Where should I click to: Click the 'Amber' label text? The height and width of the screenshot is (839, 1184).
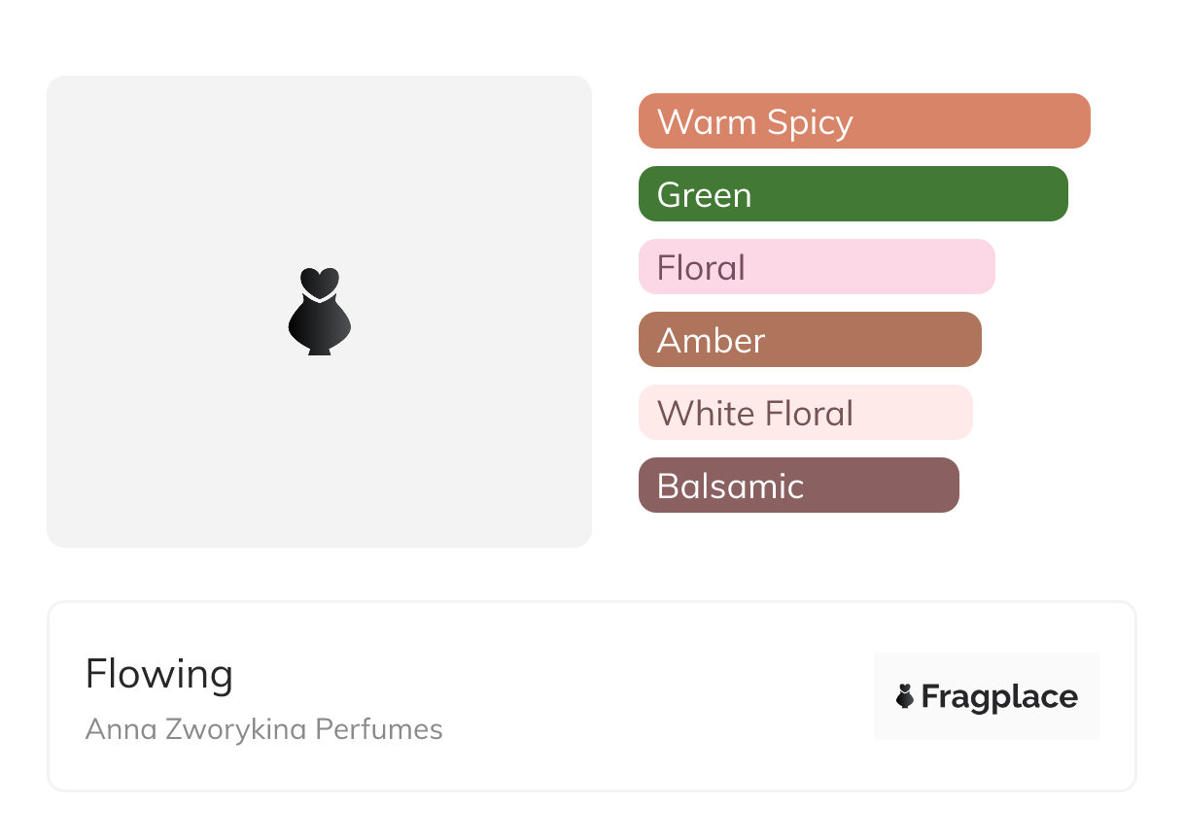711,341
